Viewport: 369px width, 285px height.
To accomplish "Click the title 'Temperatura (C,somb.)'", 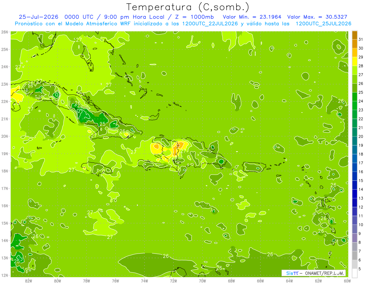I will (x=188, y=7).
